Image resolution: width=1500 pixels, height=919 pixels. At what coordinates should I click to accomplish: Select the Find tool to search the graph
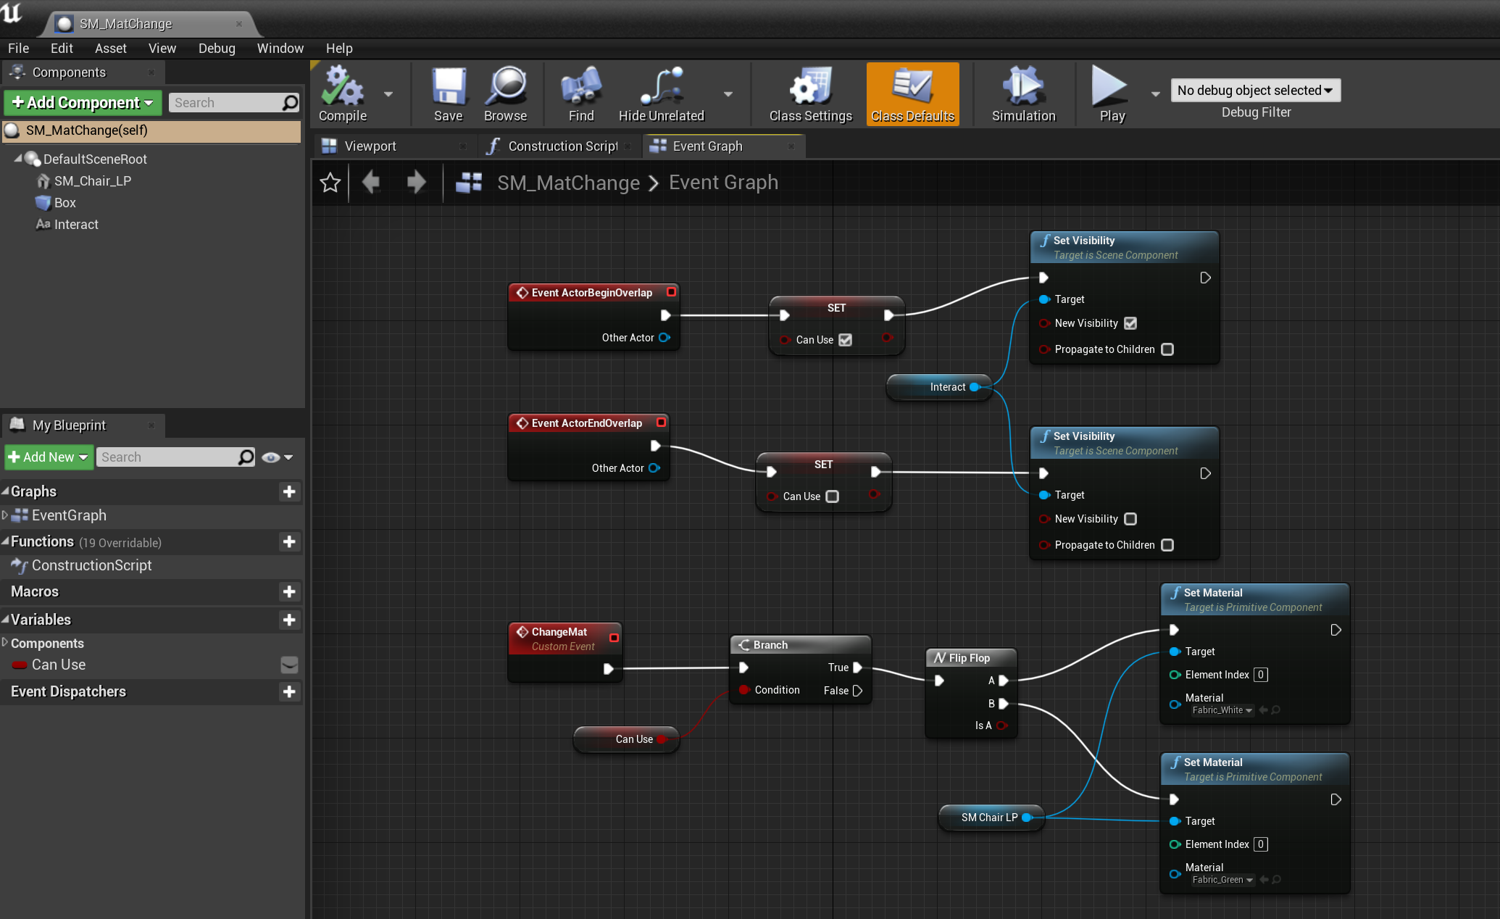tap(579, 94)
